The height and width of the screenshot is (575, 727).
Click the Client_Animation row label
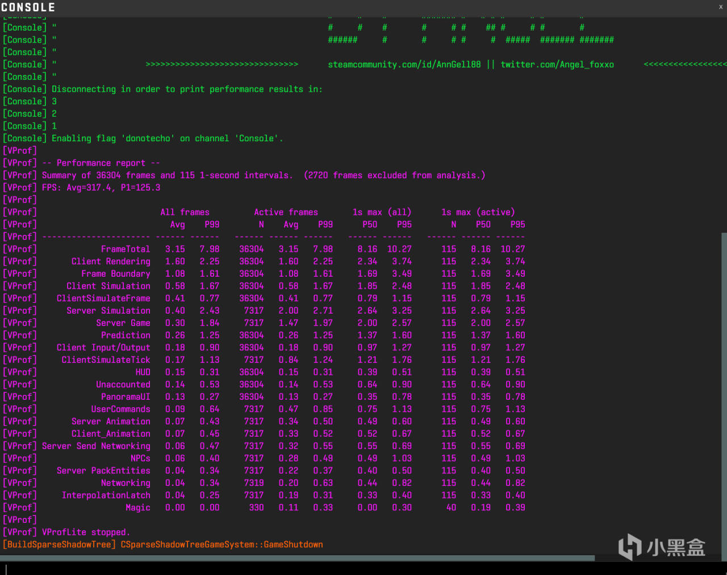tap(111, 434)
